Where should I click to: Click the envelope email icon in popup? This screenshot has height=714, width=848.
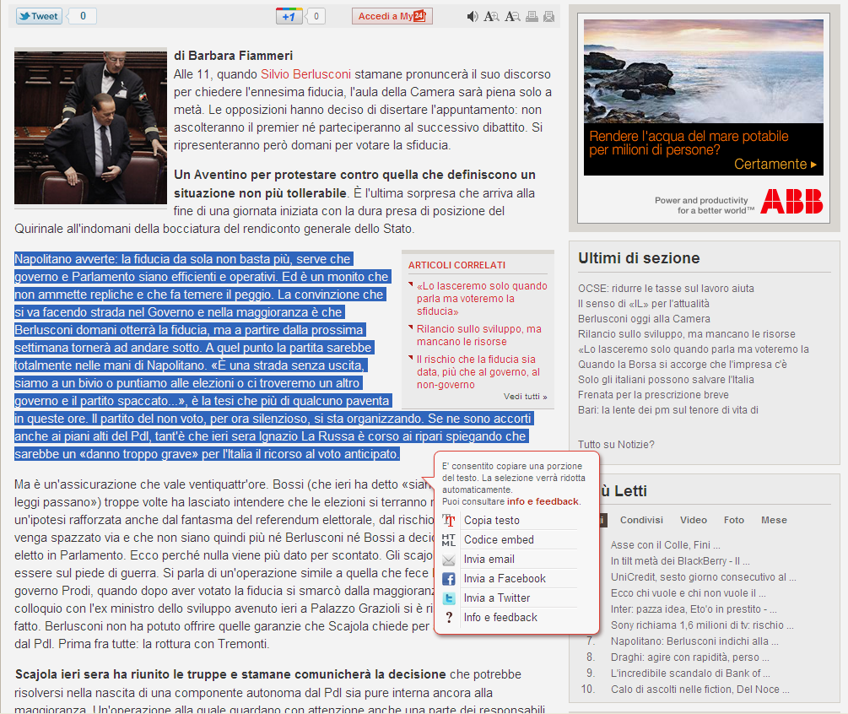449,560
